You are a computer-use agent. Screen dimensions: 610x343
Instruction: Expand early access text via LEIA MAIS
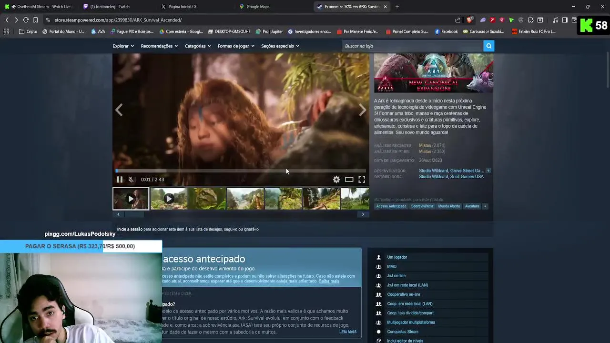pos(348,332)
